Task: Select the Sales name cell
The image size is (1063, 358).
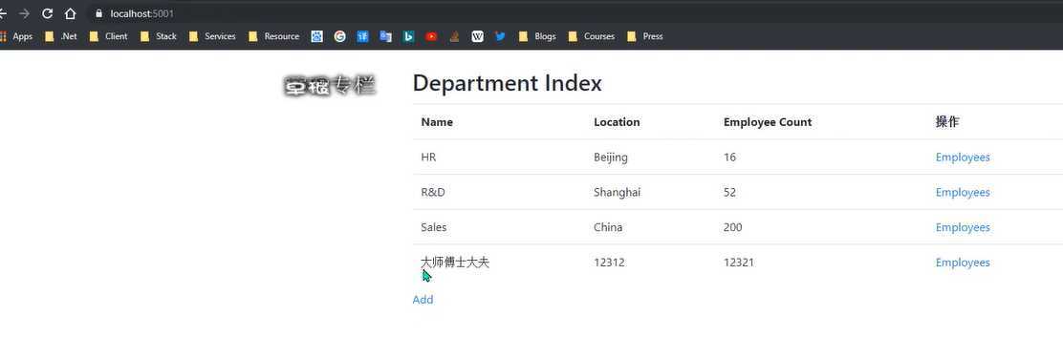Action: (x=434, y=227)
